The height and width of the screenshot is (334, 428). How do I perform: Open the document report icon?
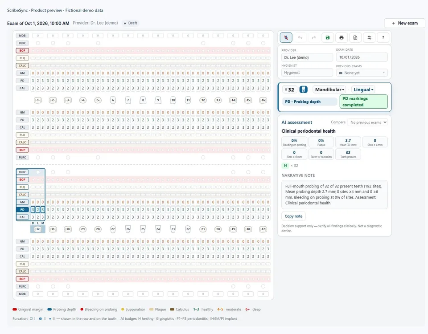[355, 37]
